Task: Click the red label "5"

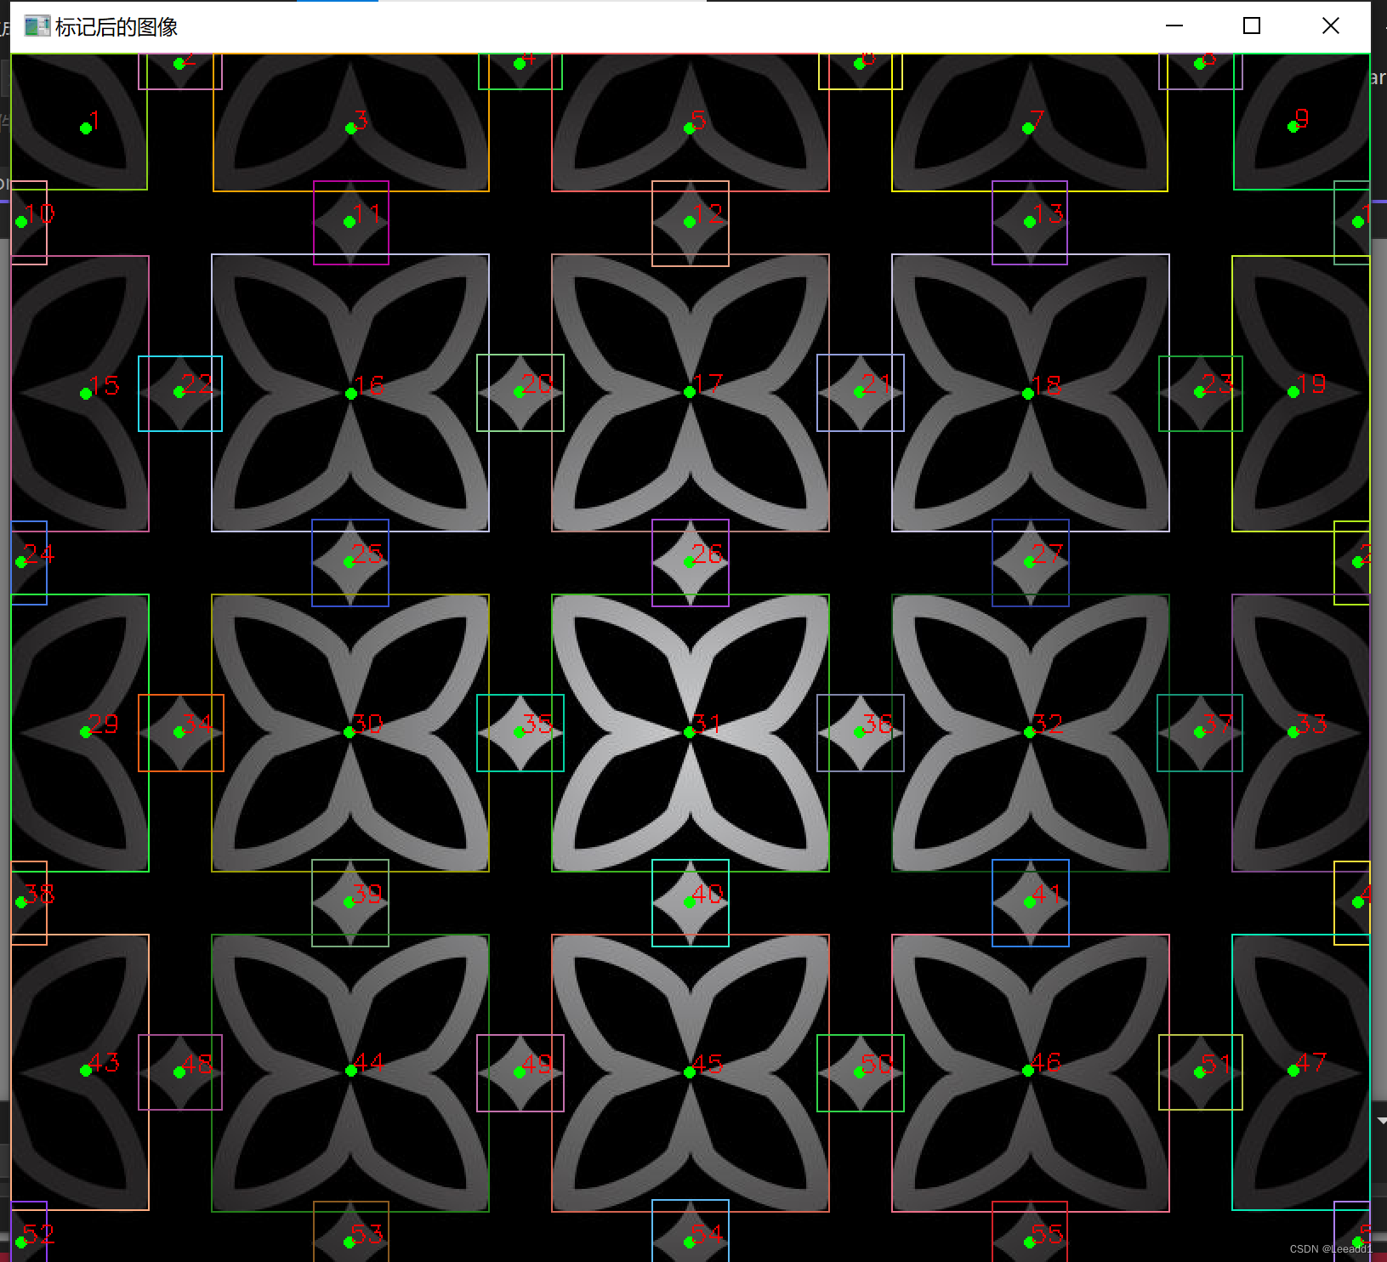Action: (x=699, y=120)
